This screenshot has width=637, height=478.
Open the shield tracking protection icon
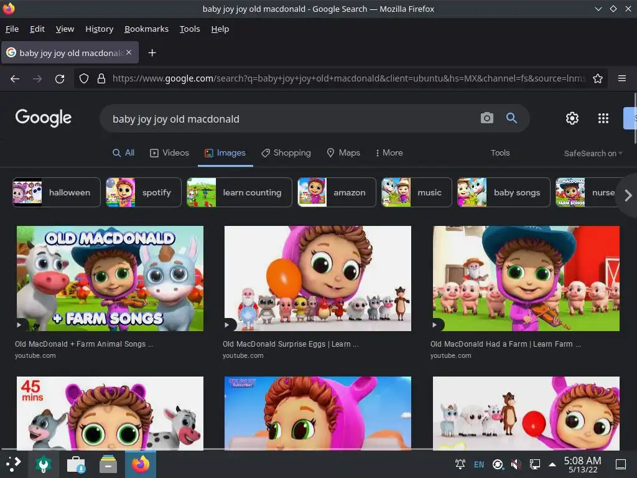coord(84,78)
